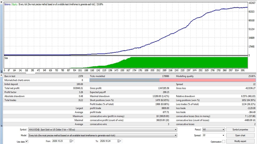Expand the Model Every tick dropdown
257x144 pixels.
point(176,135)
